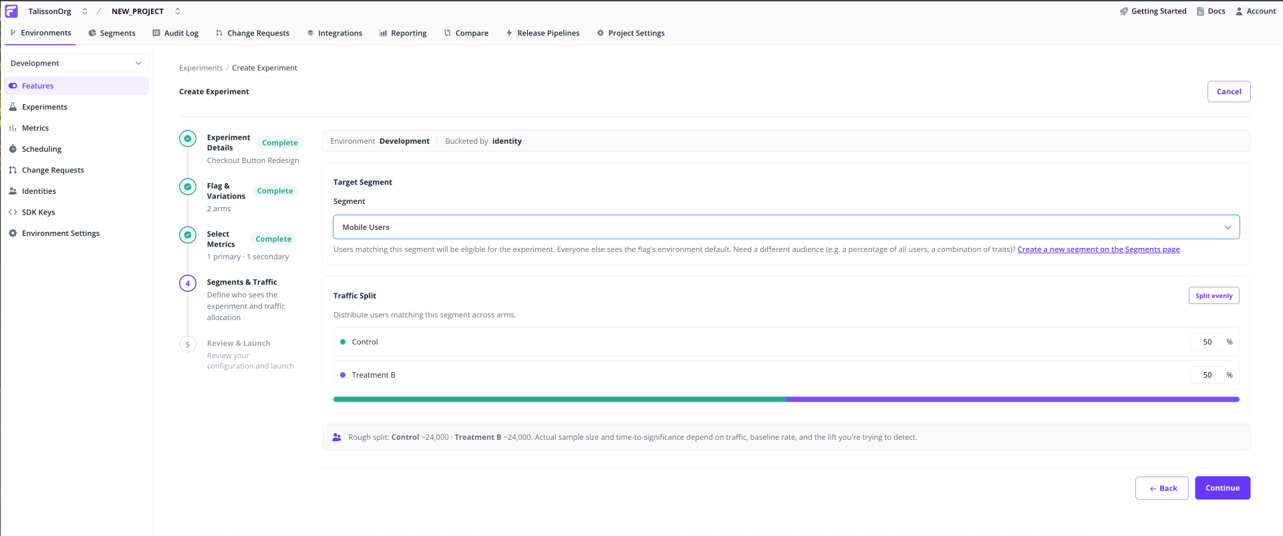The width and height of the screenshot is (1283, 536).
Task: Click the Continue button
Action: [x=1223, y=488]
